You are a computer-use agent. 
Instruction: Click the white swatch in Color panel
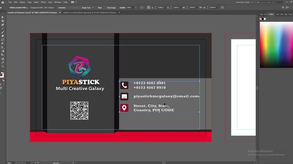tap(265, 19)
